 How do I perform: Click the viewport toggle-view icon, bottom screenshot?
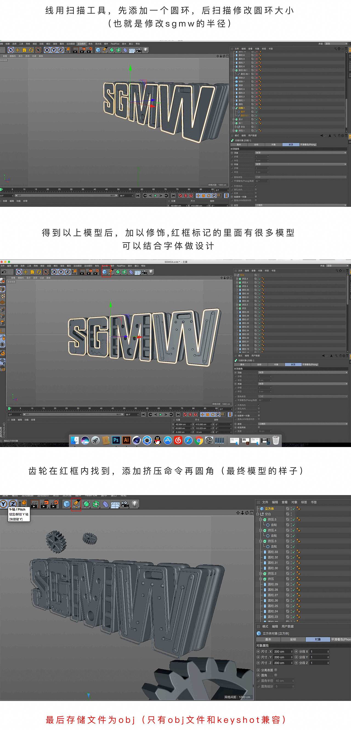click(x=251, y=513)
